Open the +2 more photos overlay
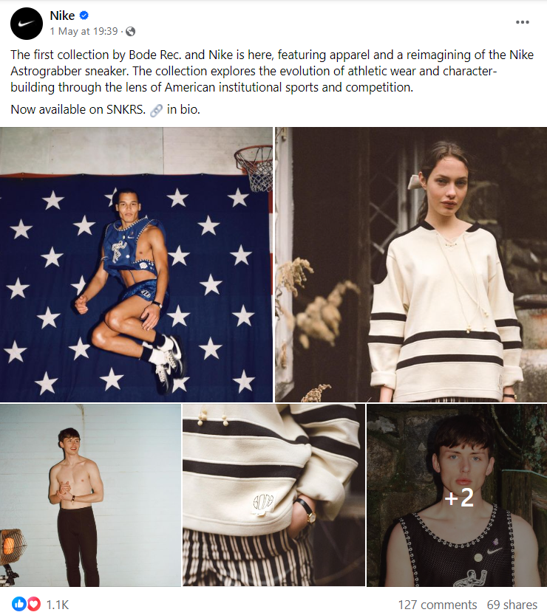Image resolution: width=547 pixels, height=615 pixels. (x=457, y=495)
